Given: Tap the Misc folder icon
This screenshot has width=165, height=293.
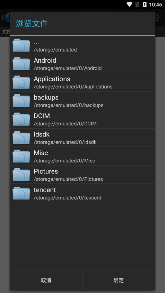Looking at the screenshot, I should click(21, 156).
